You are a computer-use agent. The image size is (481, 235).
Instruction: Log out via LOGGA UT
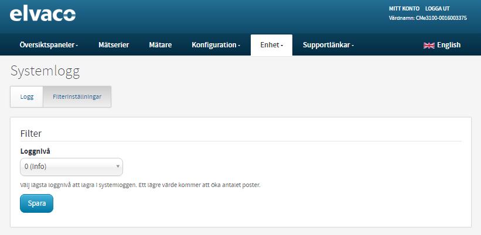(x=437, y=9)
